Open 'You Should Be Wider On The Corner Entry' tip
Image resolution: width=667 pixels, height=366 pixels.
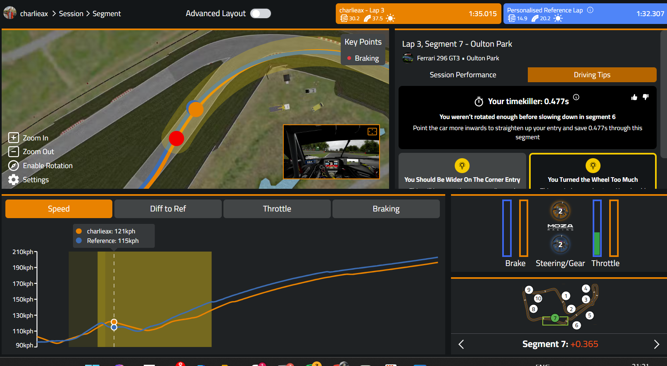(x=462, y=171)
